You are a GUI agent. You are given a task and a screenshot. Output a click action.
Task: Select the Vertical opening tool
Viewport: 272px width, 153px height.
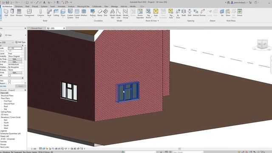(195, 13)
